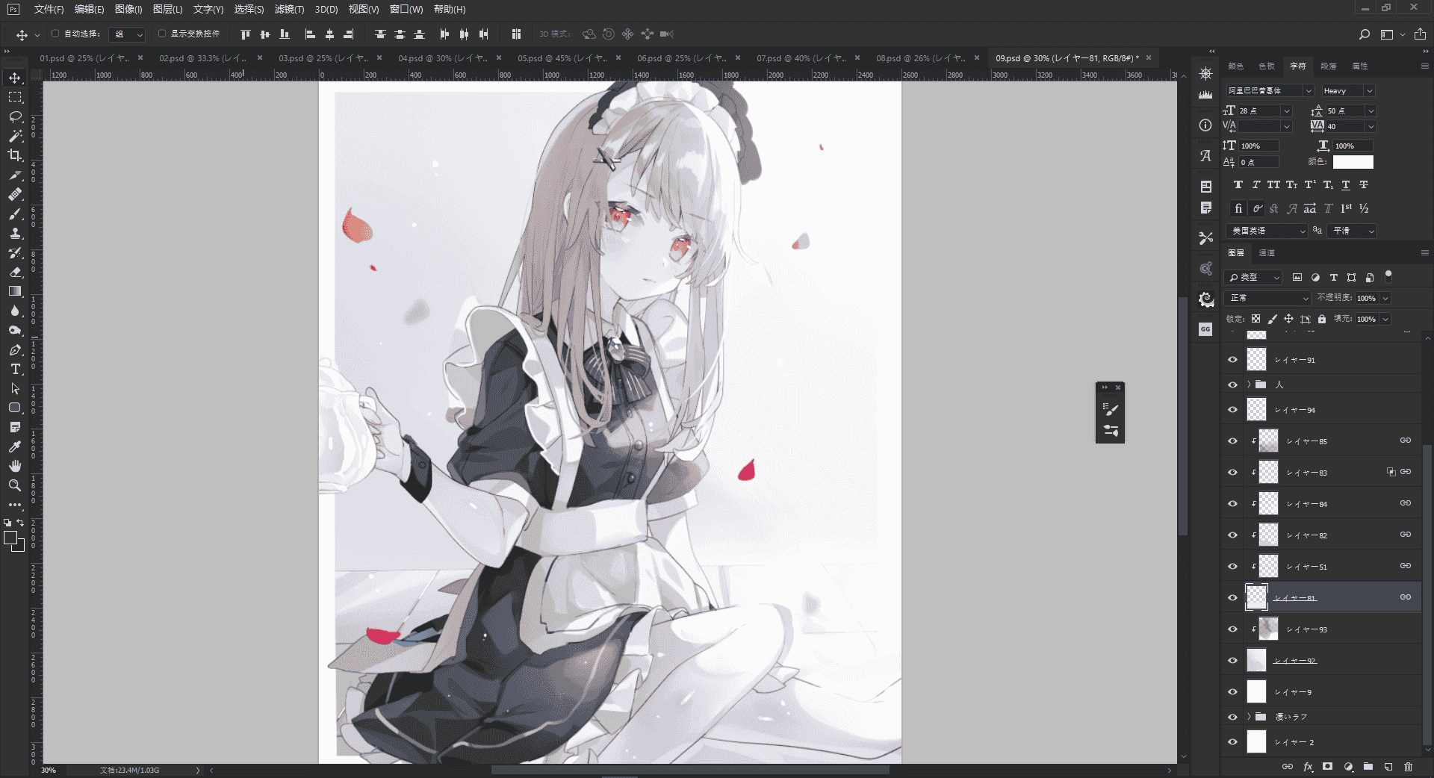The height and width of the screenshot is (778, 1434).
Task: Hide layer レイヤー91 with its eye icon
Action: pos(1232,360)
